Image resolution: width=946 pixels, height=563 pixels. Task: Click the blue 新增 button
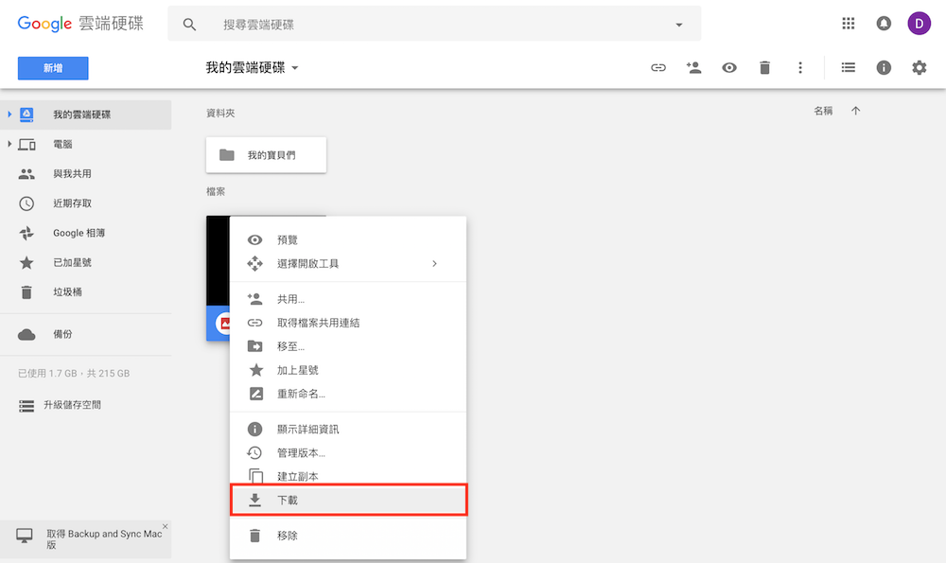point(53,68)
